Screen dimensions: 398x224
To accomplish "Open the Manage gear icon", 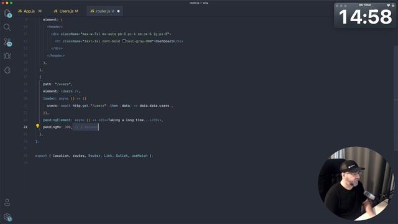I will pos(7,217).
